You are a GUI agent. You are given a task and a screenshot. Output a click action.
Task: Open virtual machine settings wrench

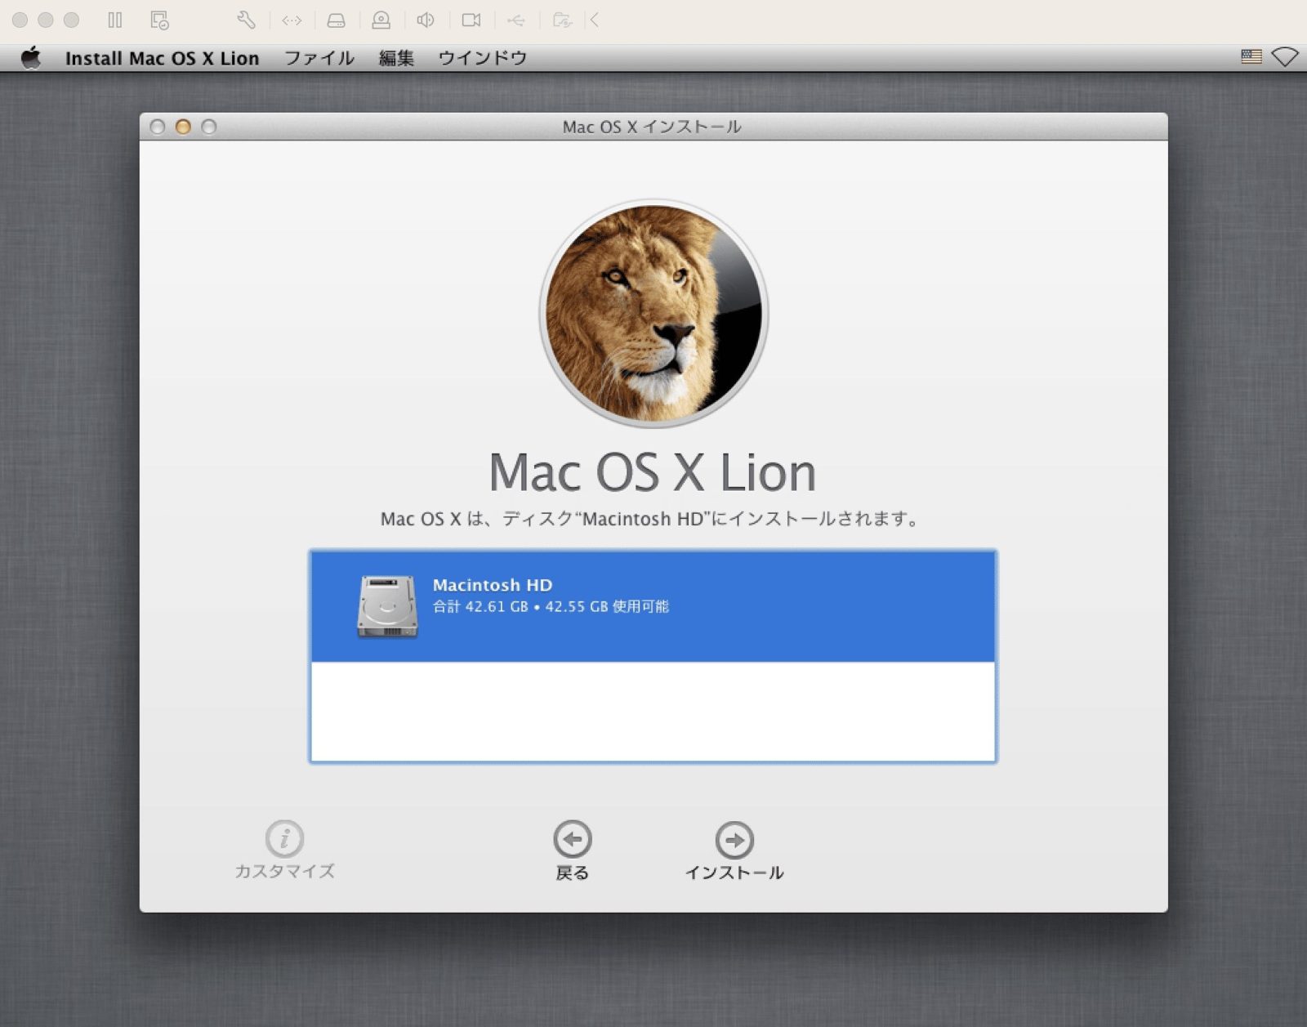pos(246,20)
